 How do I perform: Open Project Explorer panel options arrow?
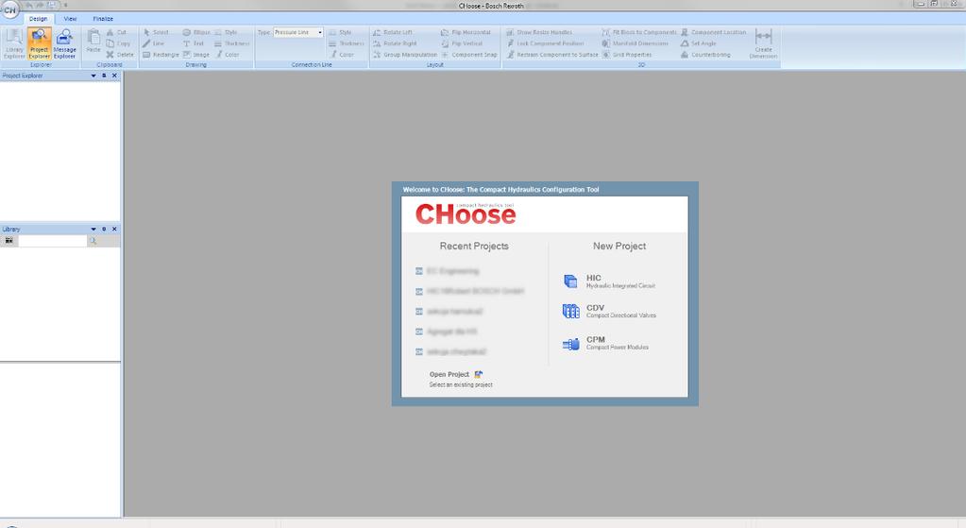click(x=93, y=76)
